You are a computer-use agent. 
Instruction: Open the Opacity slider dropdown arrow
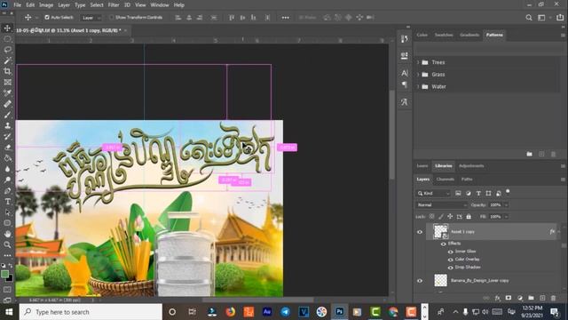coord(506,205)
